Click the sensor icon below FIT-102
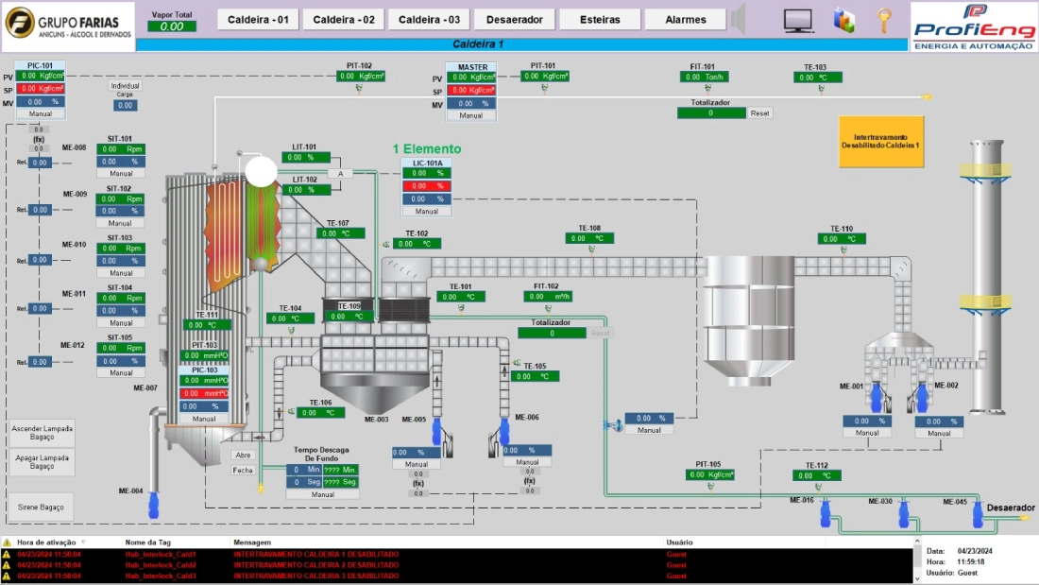 tap(548, 308)
